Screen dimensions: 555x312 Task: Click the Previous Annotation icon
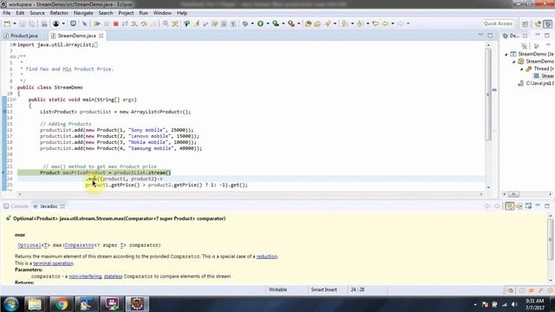361,23
